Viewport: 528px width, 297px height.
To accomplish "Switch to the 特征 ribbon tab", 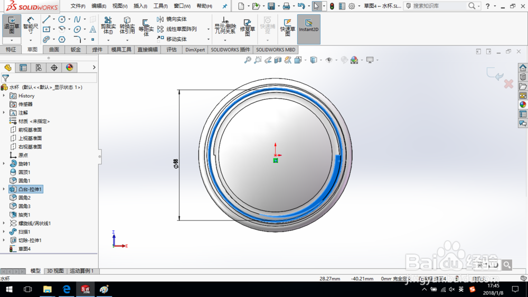I will pos(11,50).
